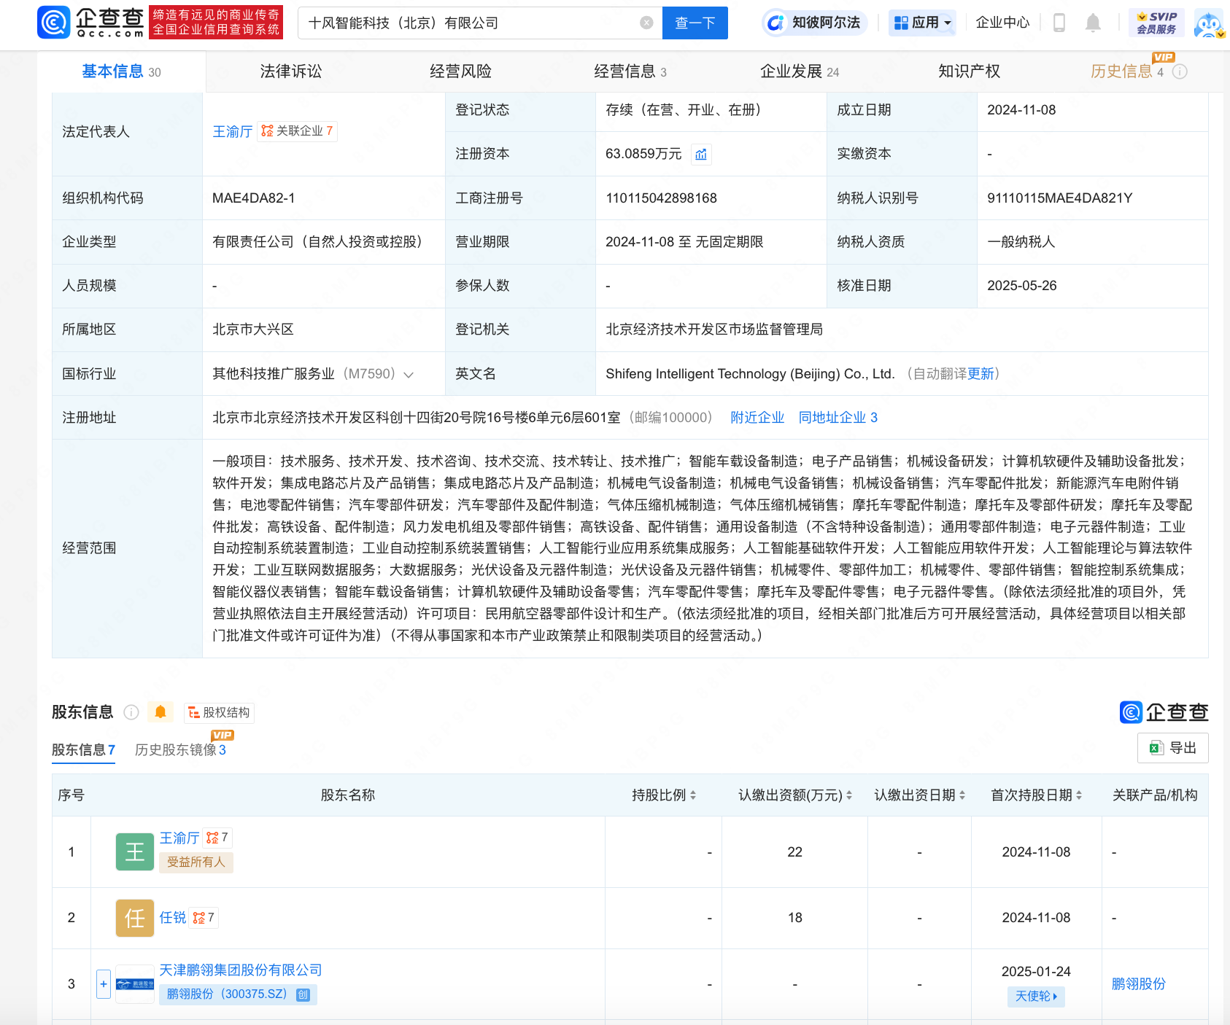The image size is (1230, 1025).
Task: Open the user avatar menu
Action: 1209,23
